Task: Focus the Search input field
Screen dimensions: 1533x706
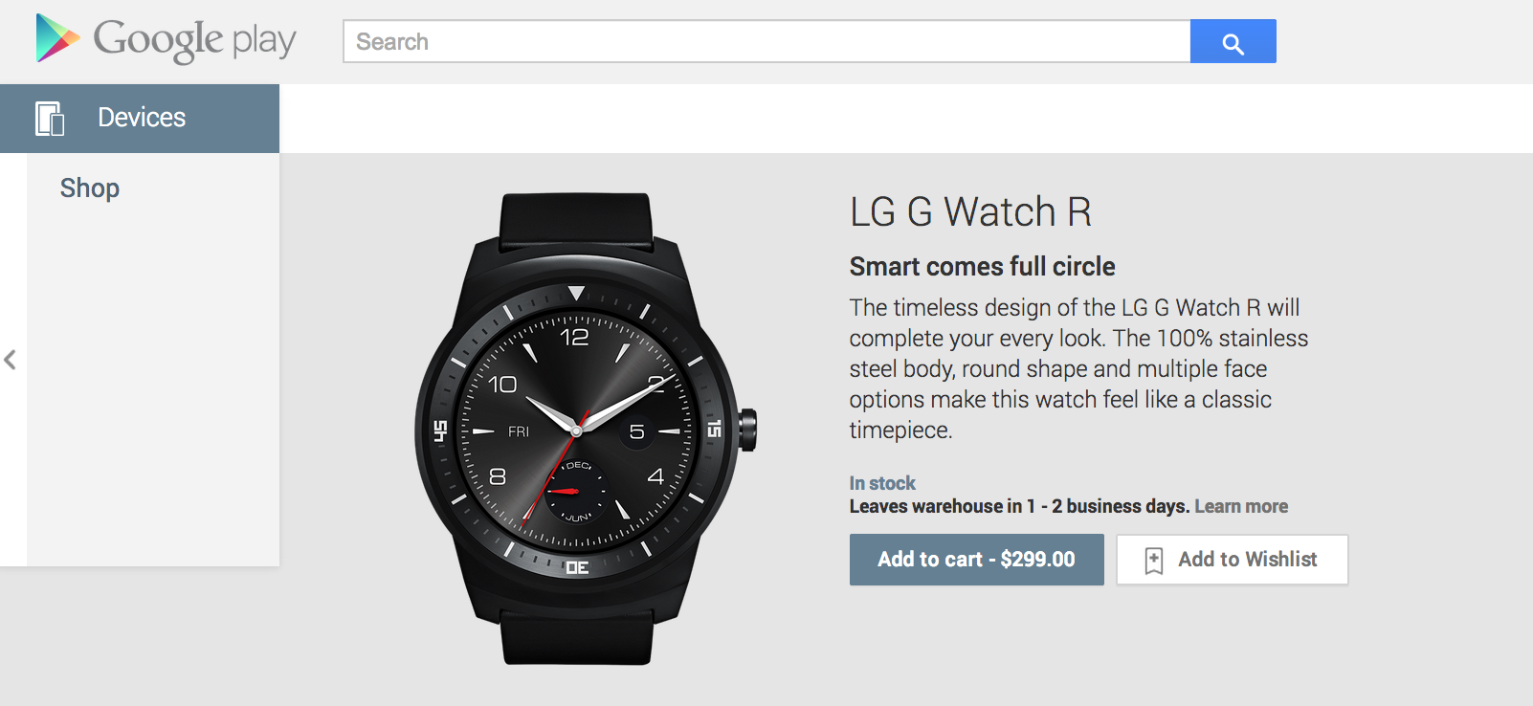Action: click(x=766, y=41)
